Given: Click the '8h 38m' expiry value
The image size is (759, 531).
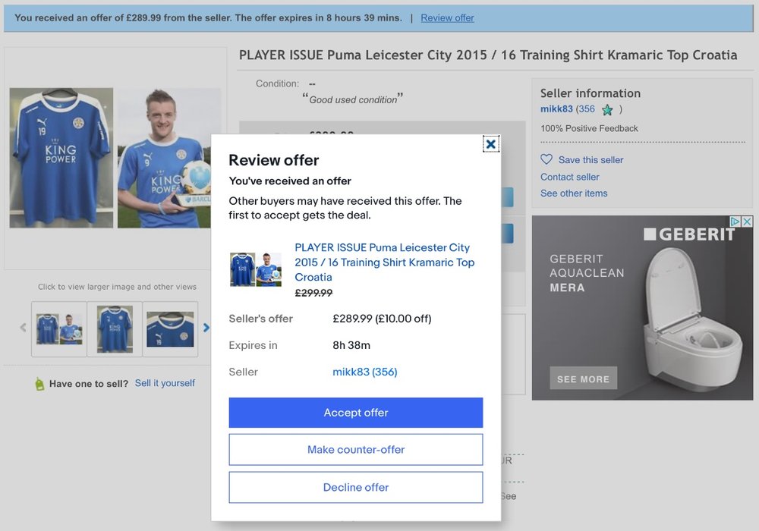Looking at the screenshot, I should [351, 345].
